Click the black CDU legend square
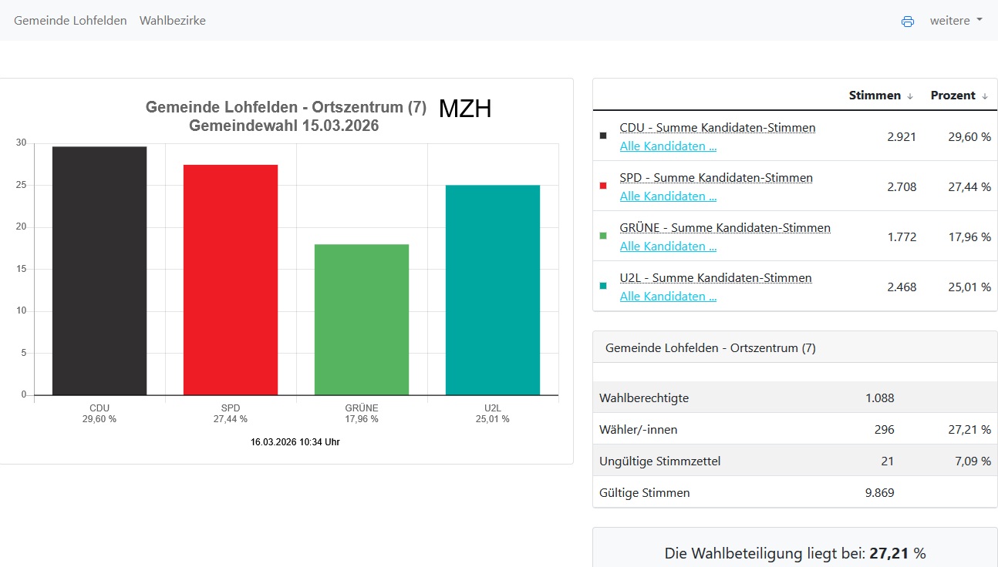998x567 pixels. click(x=603, y=136)
